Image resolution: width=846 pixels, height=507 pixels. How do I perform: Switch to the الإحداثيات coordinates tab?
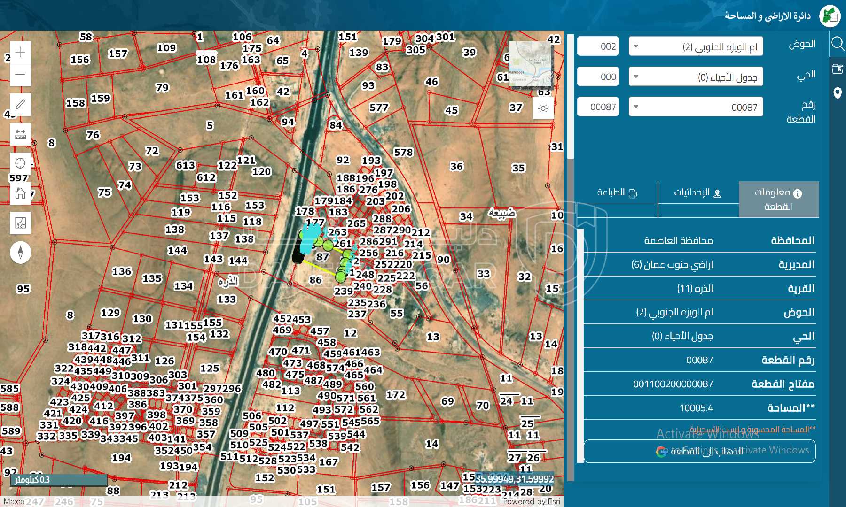[x=698, y=193]
